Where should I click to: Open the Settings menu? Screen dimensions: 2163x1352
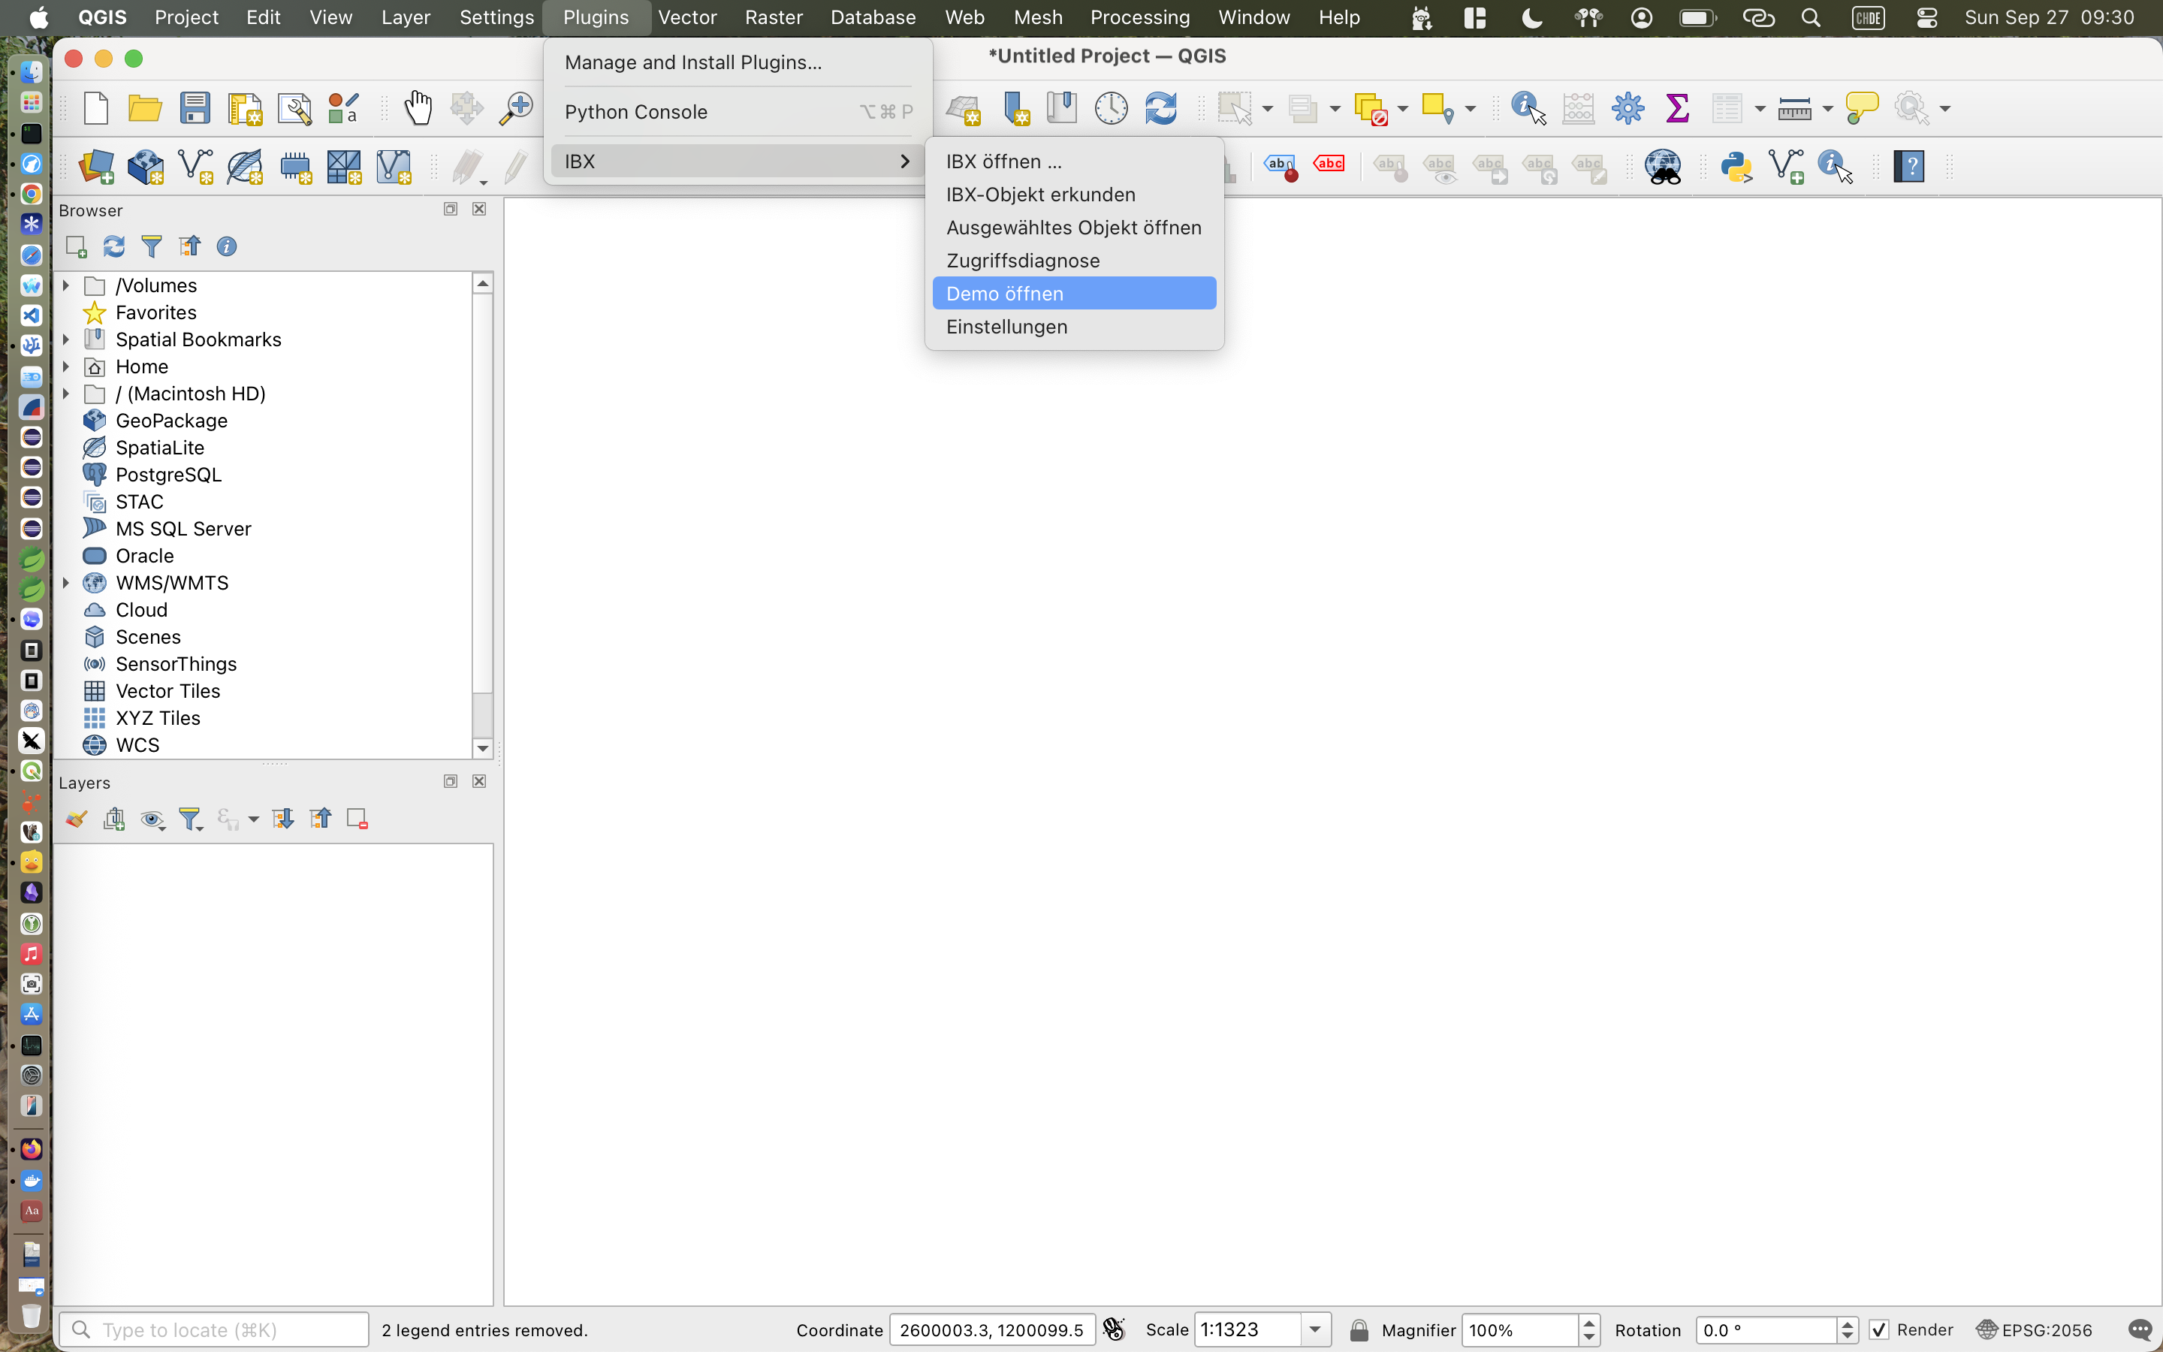click(x=496, y=18)
